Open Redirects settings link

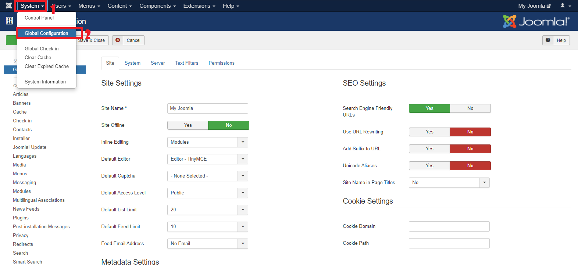tap(23, 244)
